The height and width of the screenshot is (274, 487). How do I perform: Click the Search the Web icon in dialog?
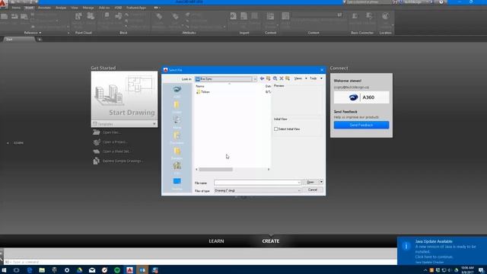[275, 78]
